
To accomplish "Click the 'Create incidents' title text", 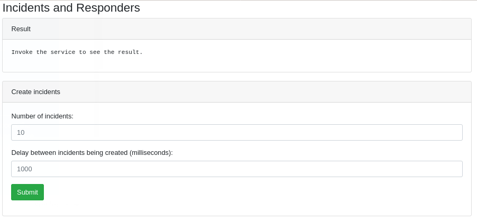I will tap(35, 91).
